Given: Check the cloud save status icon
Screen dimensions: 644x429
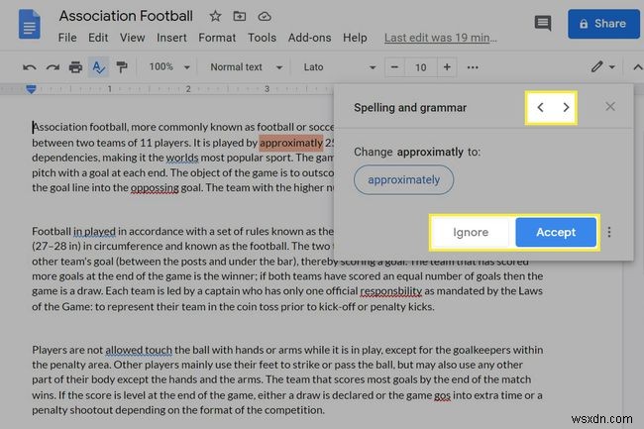Looking at the screenshot, I should point(265,17).
